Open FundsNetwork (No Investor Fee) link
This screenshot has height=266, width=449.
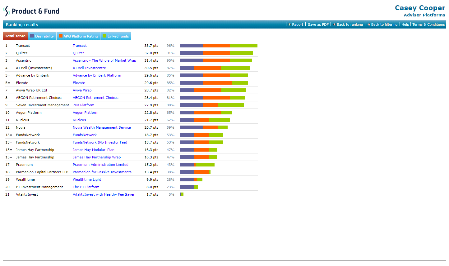tap(100, 142)
